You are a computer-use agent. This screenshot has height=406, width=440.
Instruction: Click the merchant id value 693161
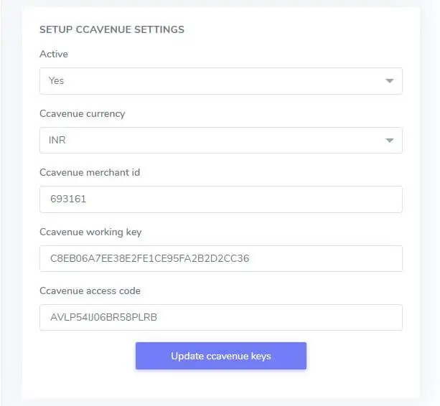[x=68, y=199]
